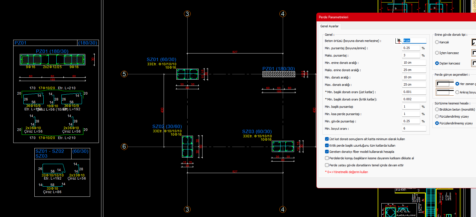The height and width of the screenshot is (217, 476).
Task: Select the Kancalı radio option
Action: pos(437,42)
